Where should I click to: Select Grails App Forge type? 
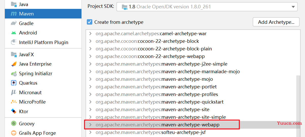coord(43,133)
